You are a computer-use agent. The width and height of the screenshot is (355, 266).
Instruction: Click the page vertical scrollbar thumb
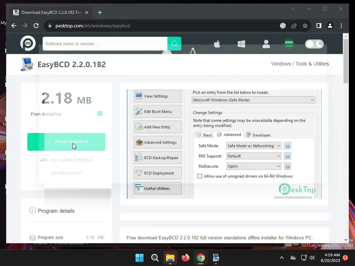coord(346,61)
